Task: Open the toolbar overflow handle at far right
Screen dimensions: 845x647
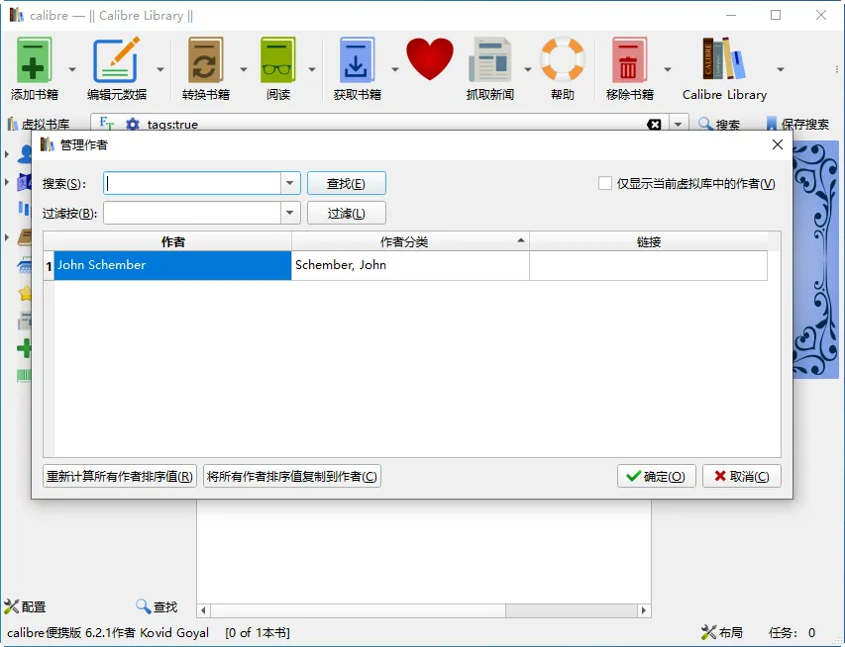Action: [x=836, y=69]
